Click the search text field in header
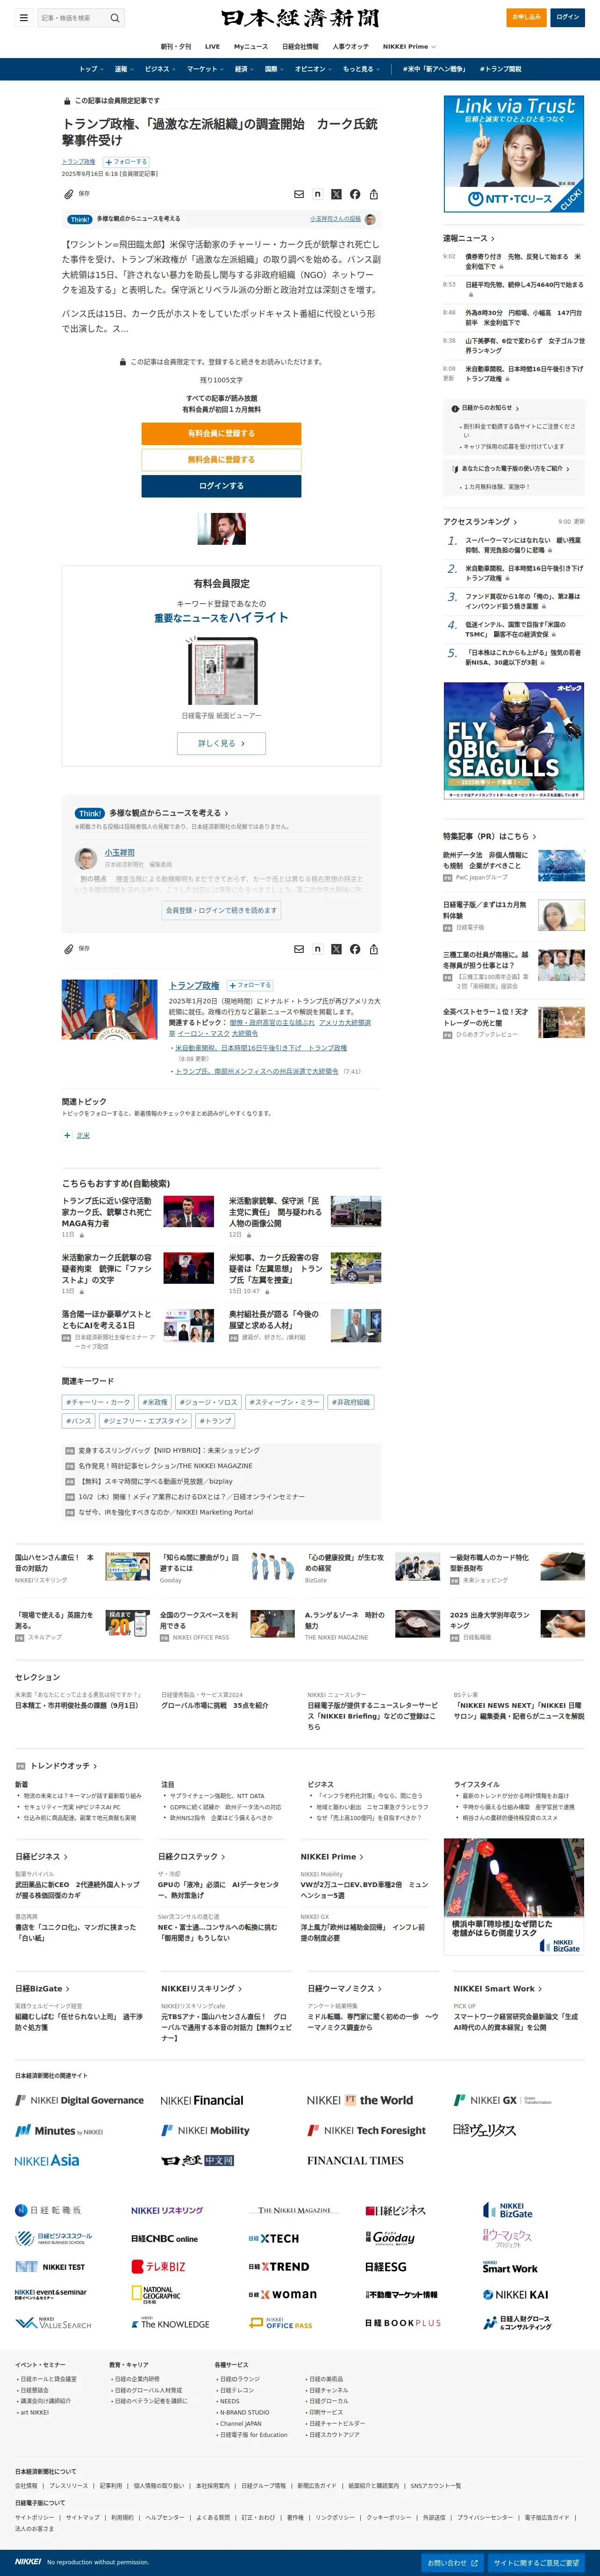This screenshot has height=2576, width=600. (x=72, y=18)
